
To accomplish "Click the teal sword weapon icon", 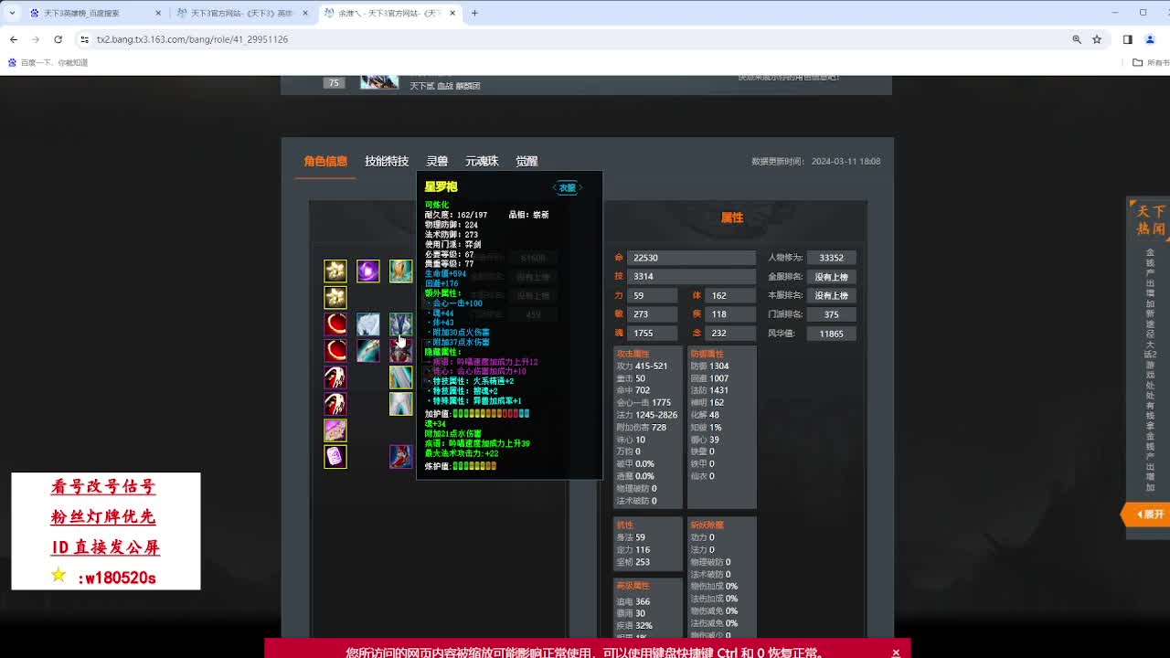I will (x=368, y=350).
